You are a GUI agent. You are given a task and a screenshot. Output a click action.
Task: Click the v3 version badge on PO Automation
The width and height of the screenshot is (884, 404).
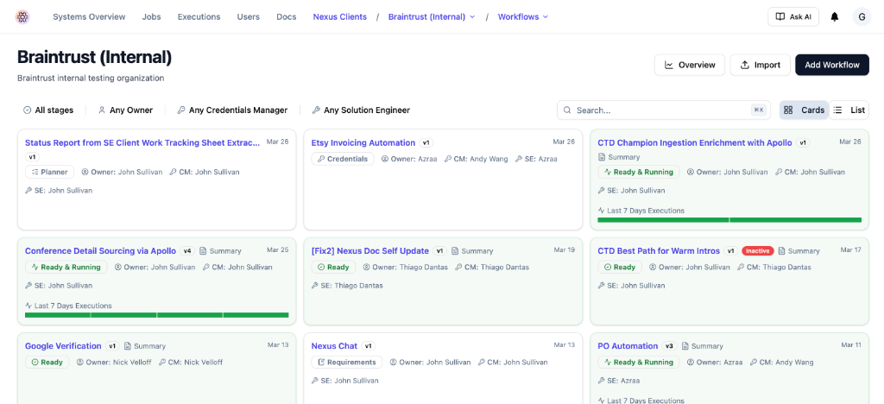(x=669, y=346)
